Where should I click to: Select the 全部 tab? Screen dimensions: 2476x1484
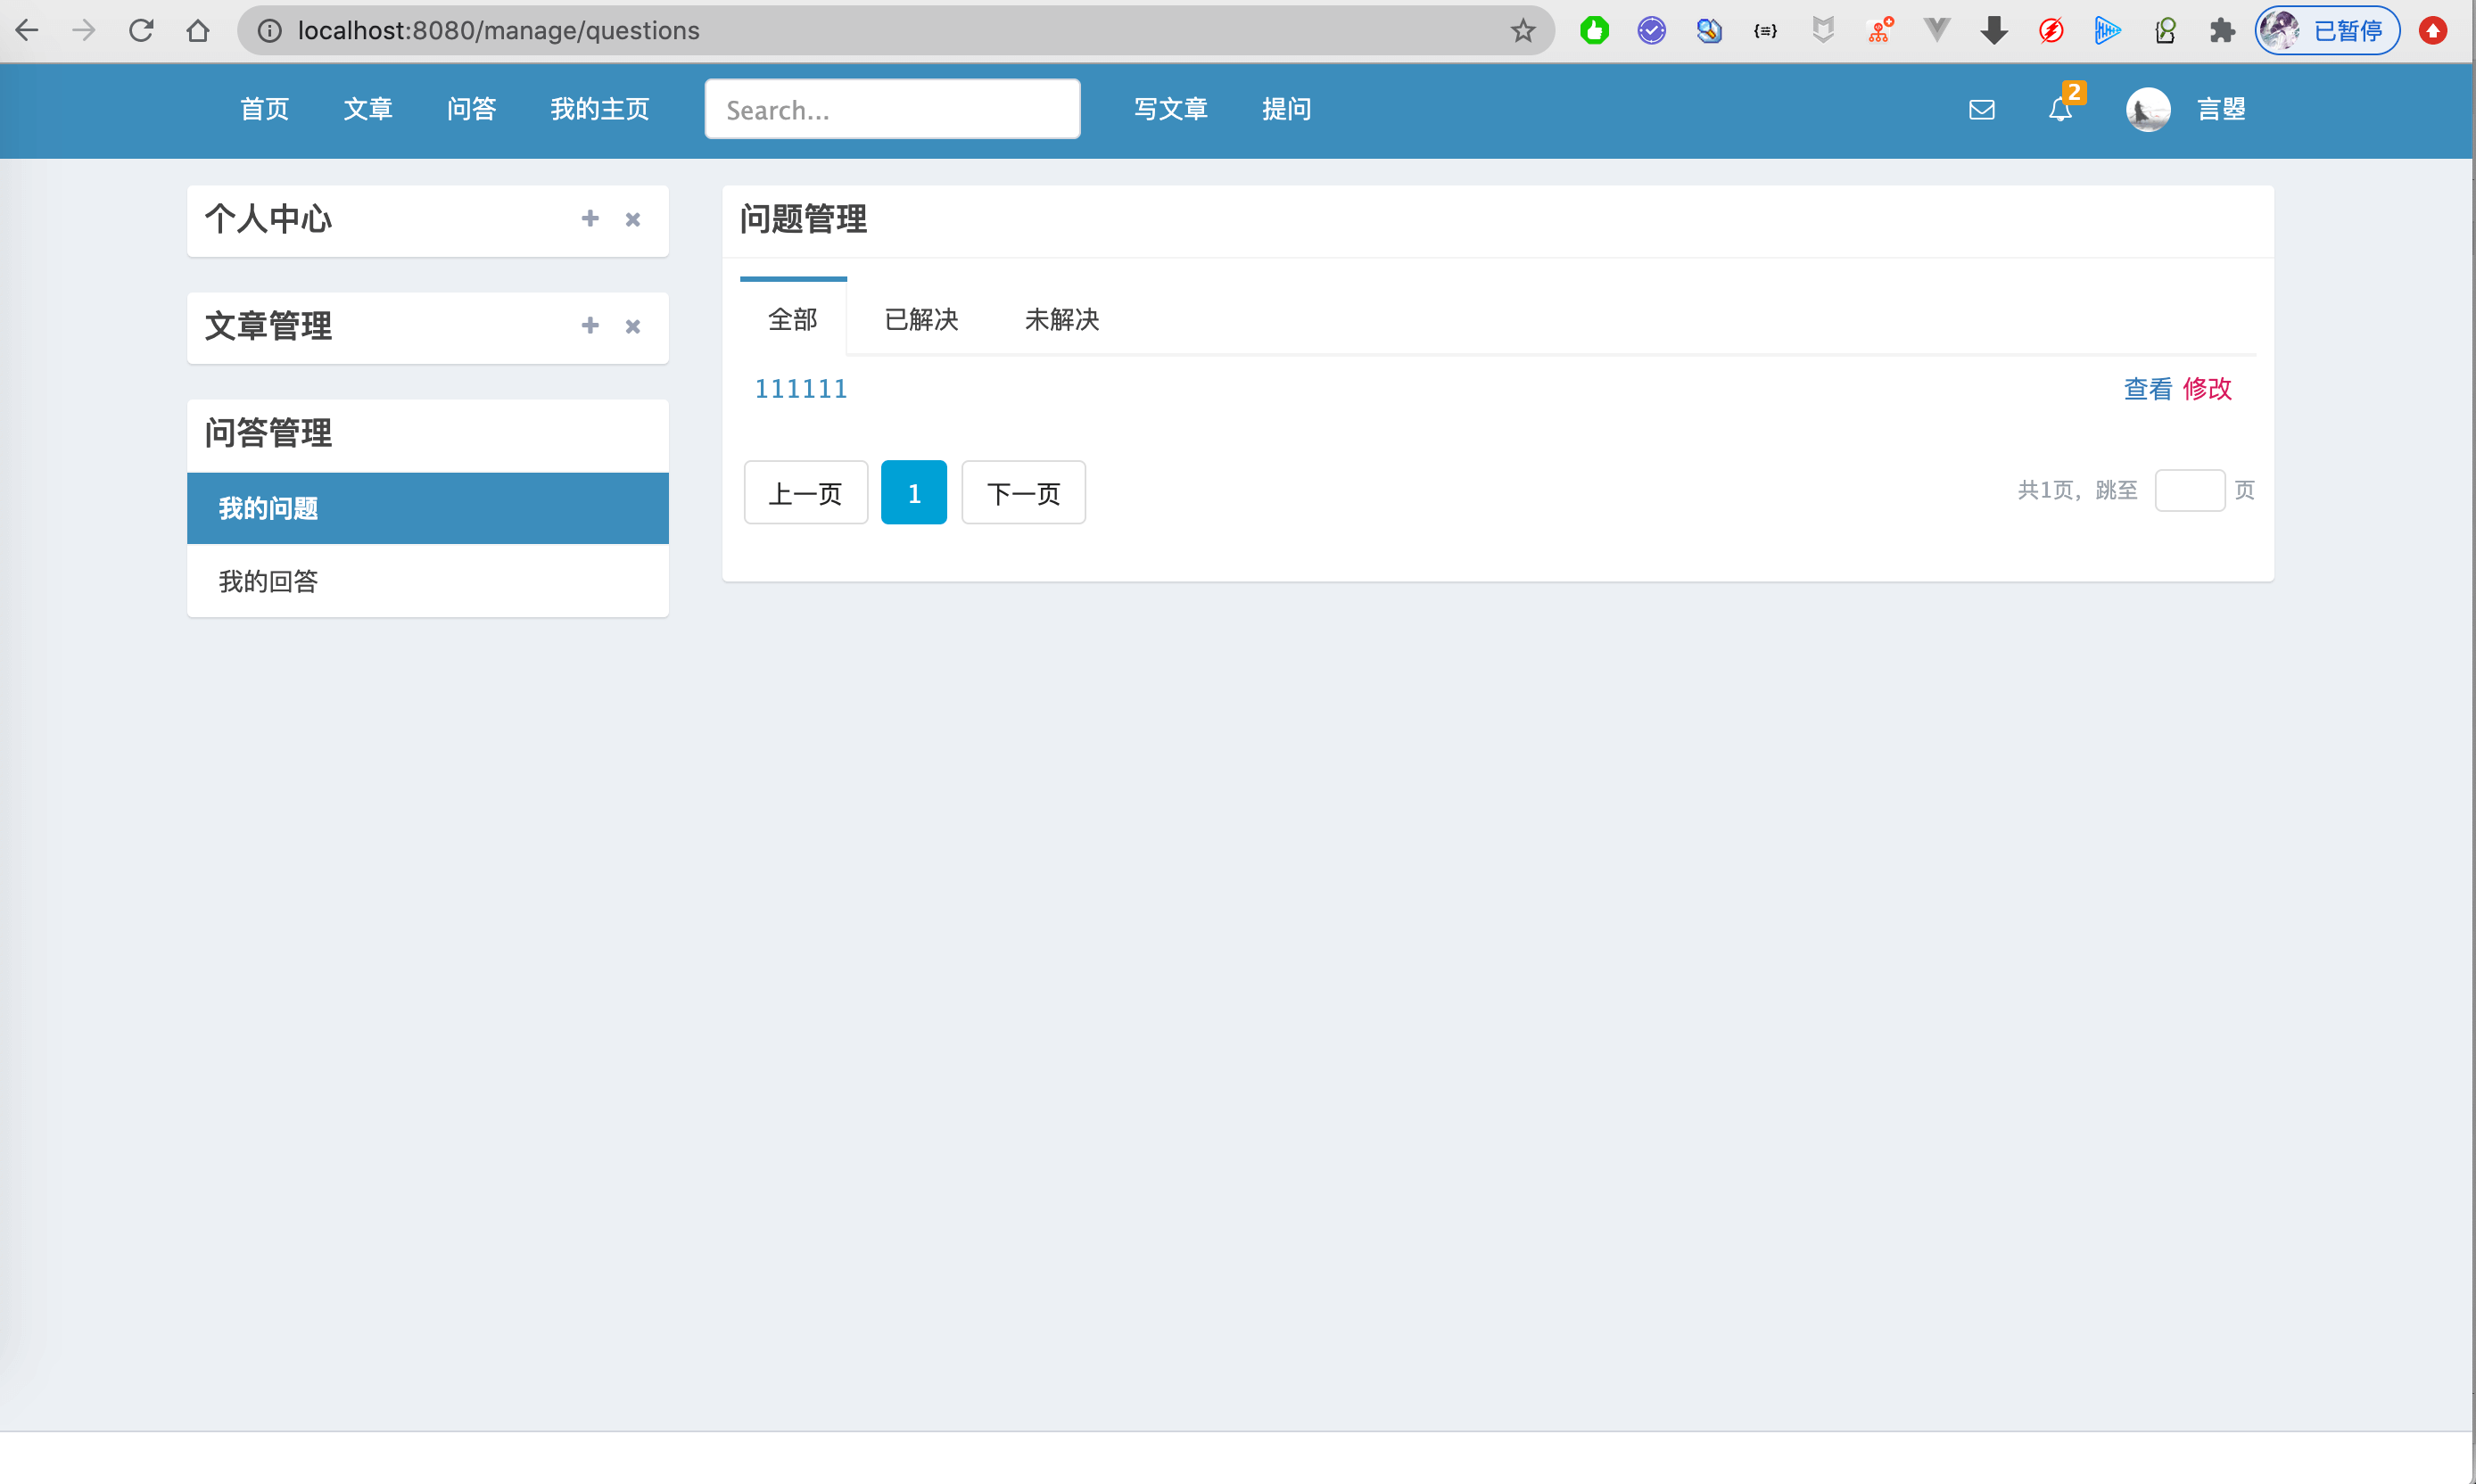792,319
